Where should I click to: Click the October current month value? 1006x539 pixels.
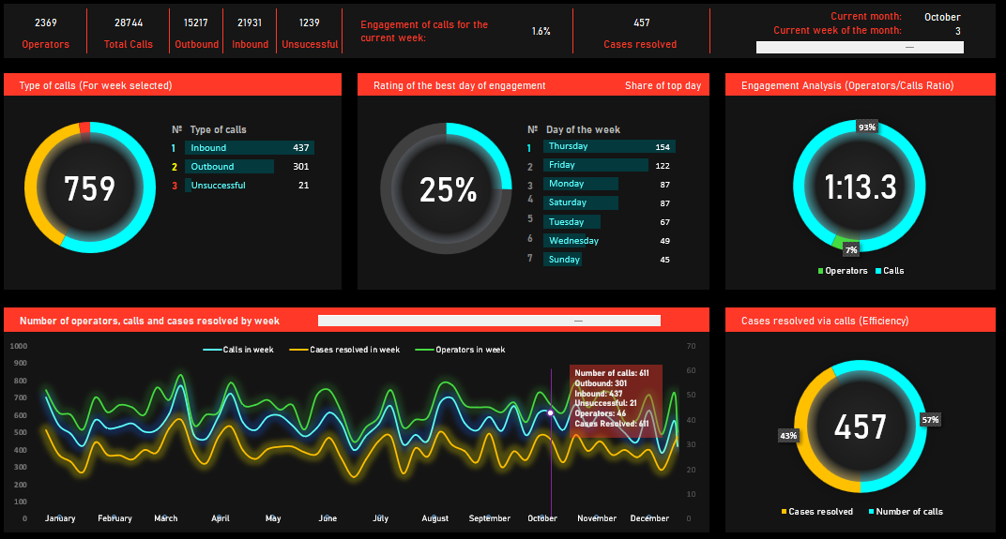click(942, 17)
